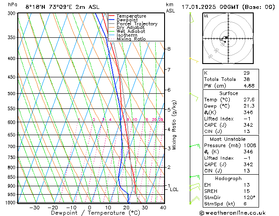Click the StmDir value 120°
The height and width of the screenshot is (216, 279).
click(x=249, y=197)
